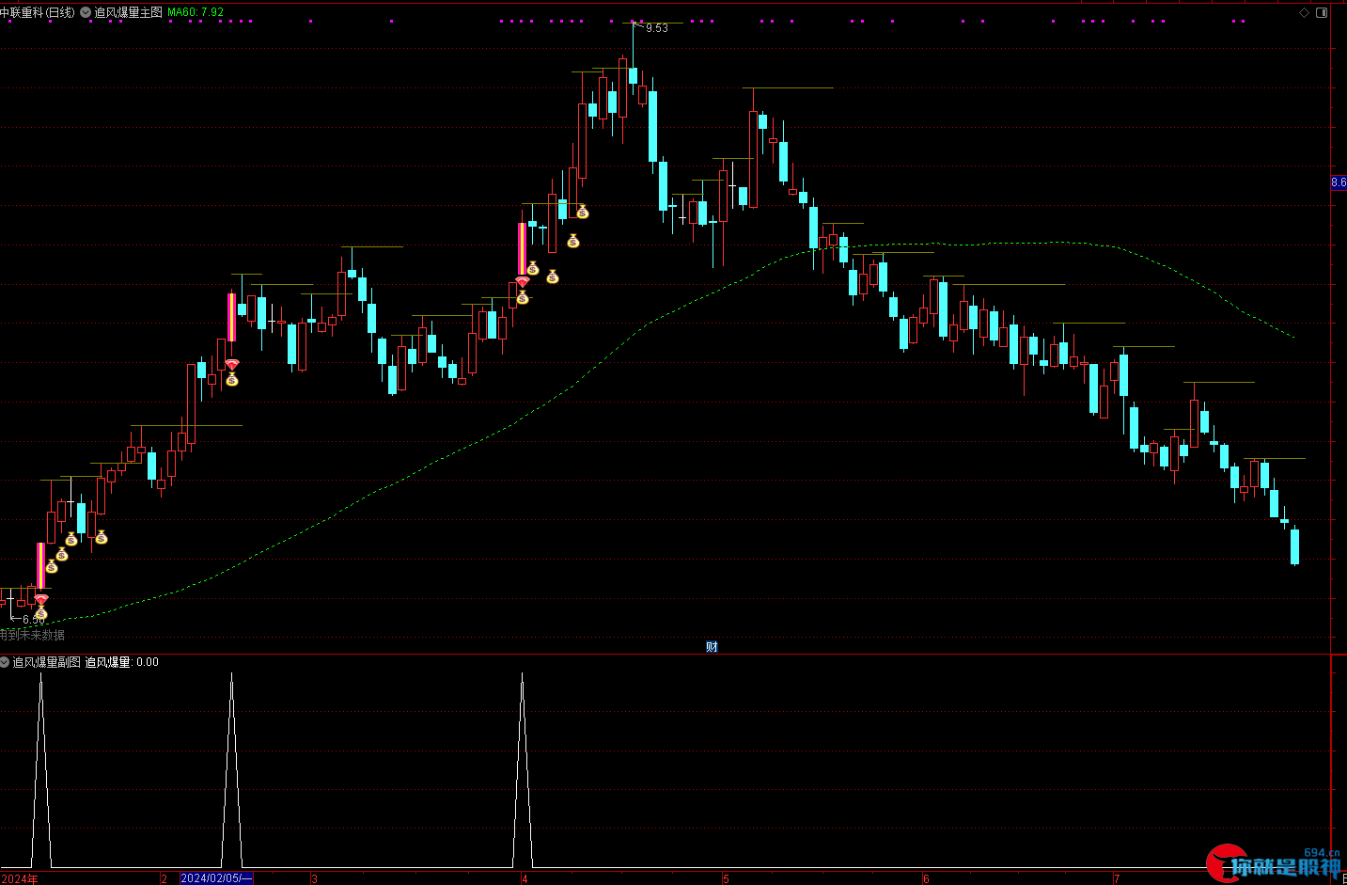Click the 追风爆量主图 indicator label
This screenshot has width=1347, height=885.
click(x=128, y=12)
